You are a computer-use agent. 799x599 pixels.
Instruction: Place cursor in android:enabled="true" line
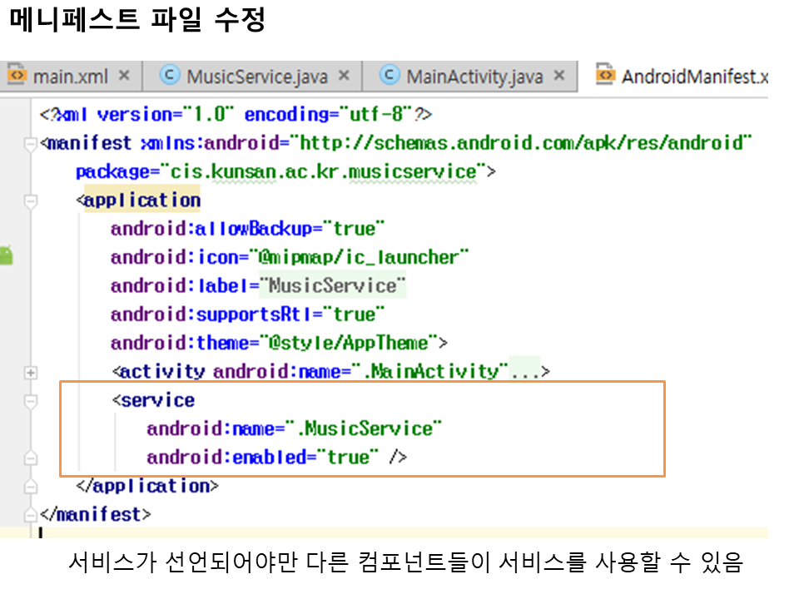click(276, 458)
